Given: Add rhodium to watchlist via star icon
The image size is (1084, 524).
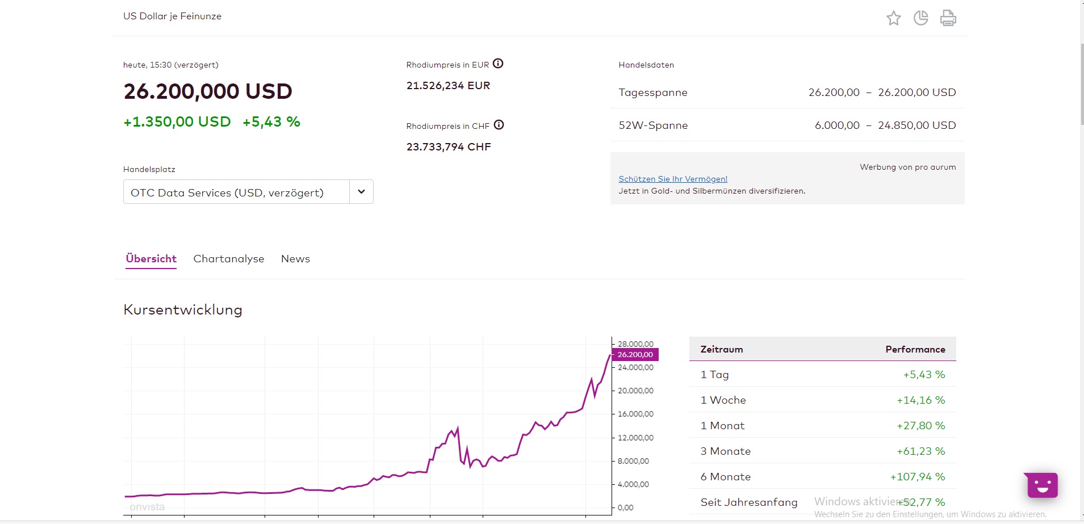Looking at the screenshot, I should [893, 18].
